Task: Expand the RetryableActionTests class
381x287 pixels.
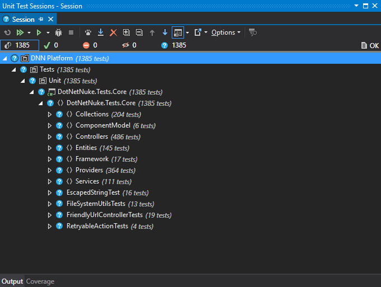Action: click(x=50, y=226)
